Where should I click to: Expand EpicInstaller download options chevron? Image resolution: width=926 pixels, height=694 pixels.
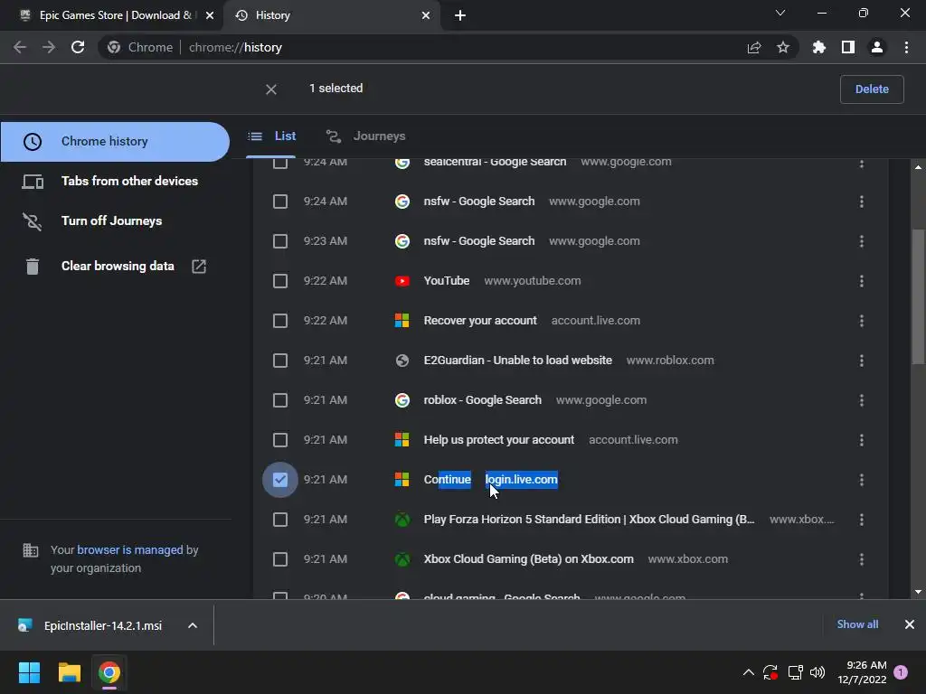click(193, 625)
